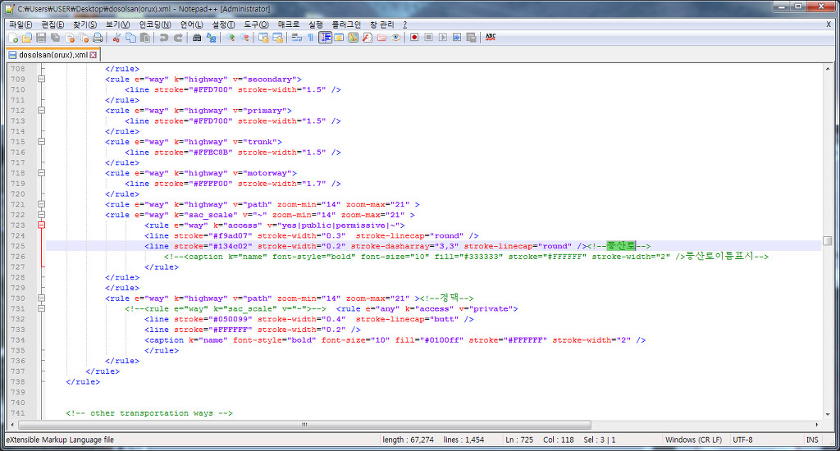The width and height of the screenshot is (840, 451).
Task: Click the Windows (CR LF) status bar field
Action: coord(693,440)
